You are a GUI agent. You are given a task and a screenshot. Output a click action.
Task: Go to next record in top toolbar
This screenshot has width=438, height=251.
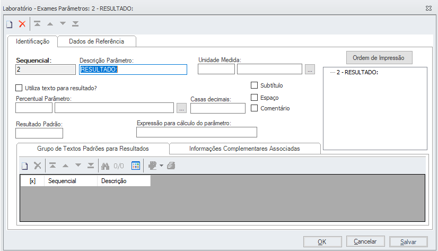[x=63, y=23]
